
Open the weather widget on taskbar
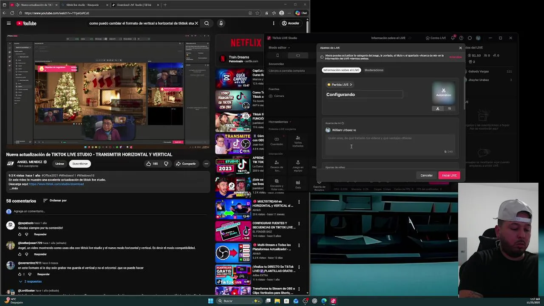click(x=13, y=301)
